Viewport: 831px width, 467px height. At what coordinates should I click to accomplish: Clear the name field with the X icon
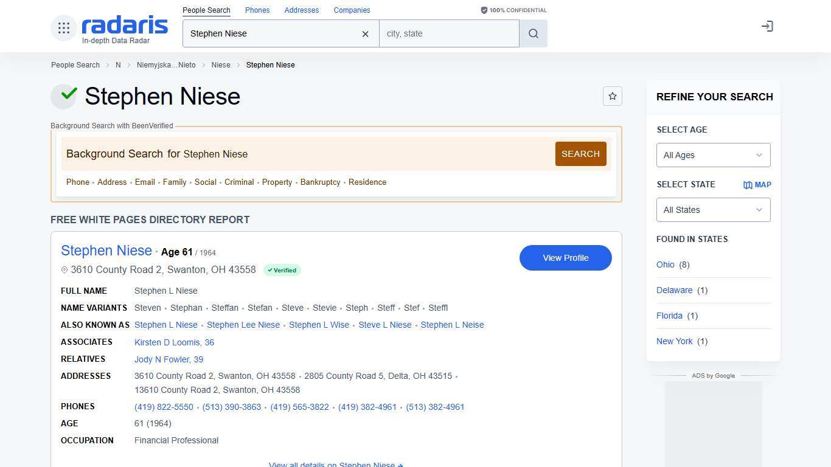click(365, 34)
